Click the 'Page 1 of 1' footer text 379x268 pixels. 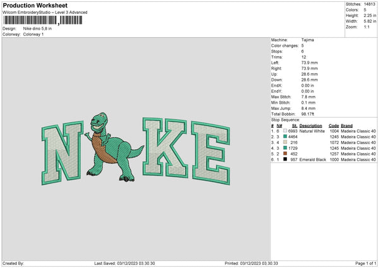(x=366, y=264)
